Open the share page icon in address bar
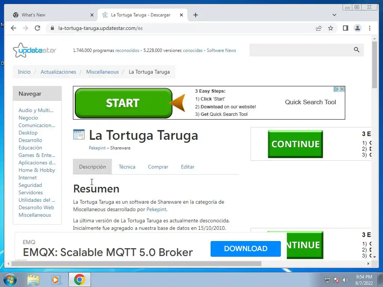This screenshot has height=287, width=383. (319, 28)
